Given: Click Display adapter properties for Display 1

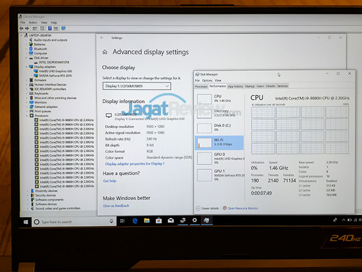Looking at the screenshot, I should pyautogui.click(x=135, y=164).
